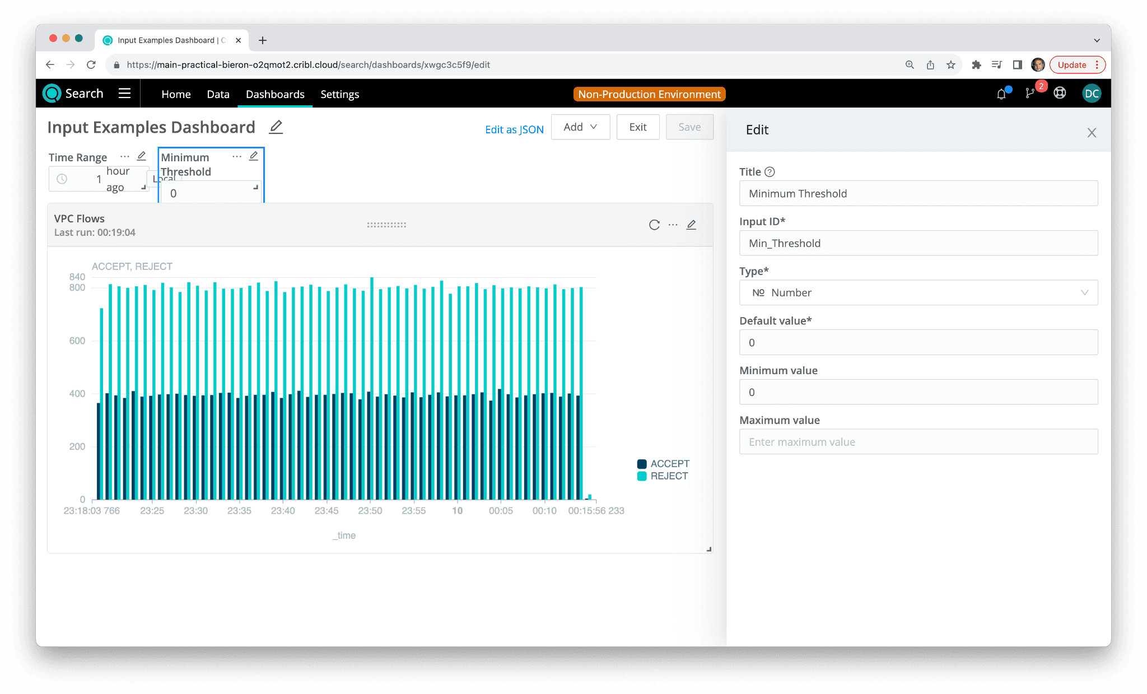Open Minimum Threshold input options ellipsis
This screenshot has width=1147, height=694.
pos(237,156)
